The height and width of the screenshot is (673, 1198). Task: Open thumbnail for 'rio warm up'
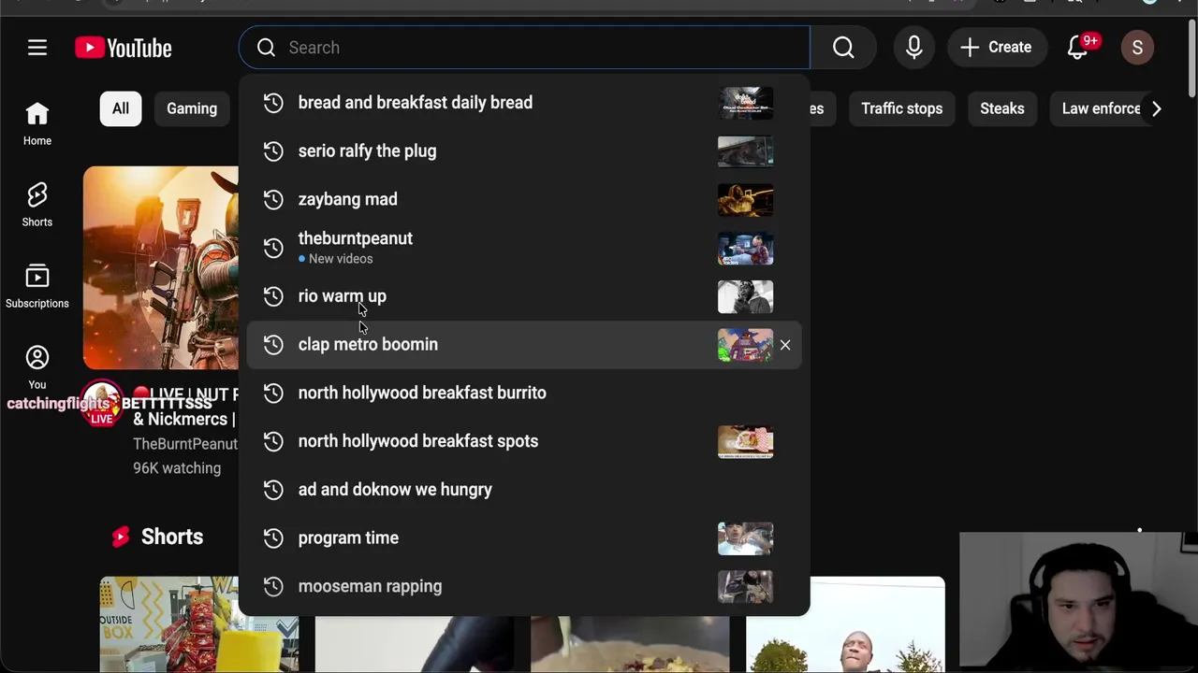pos(746,296)
